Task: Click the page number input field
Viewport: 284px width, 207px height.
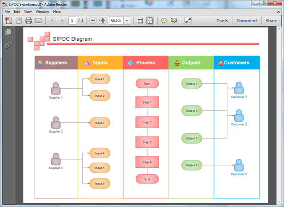Action: click(72, 21)
